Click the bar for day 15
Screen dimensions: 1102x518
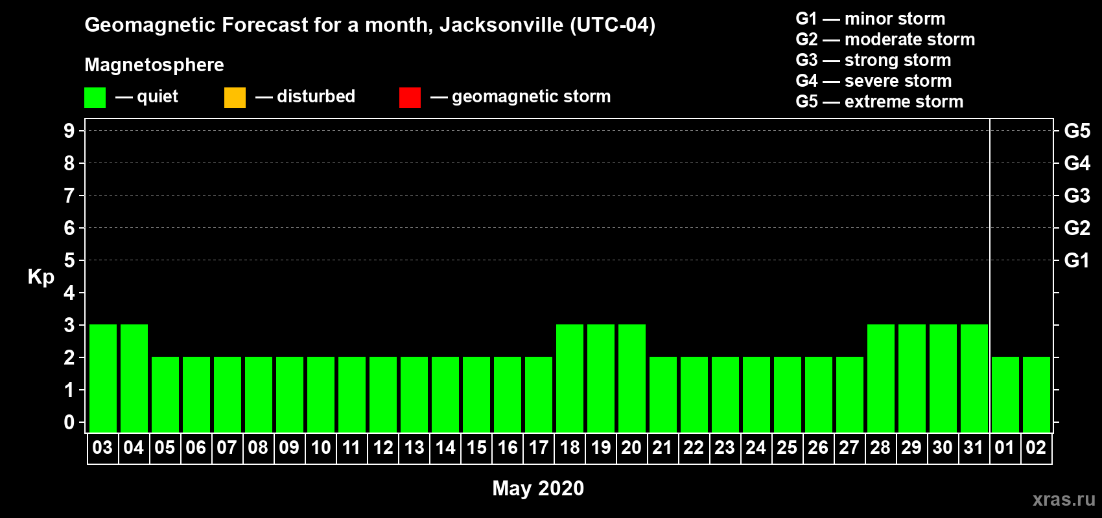pyautogui.click(x=476, y=394)
